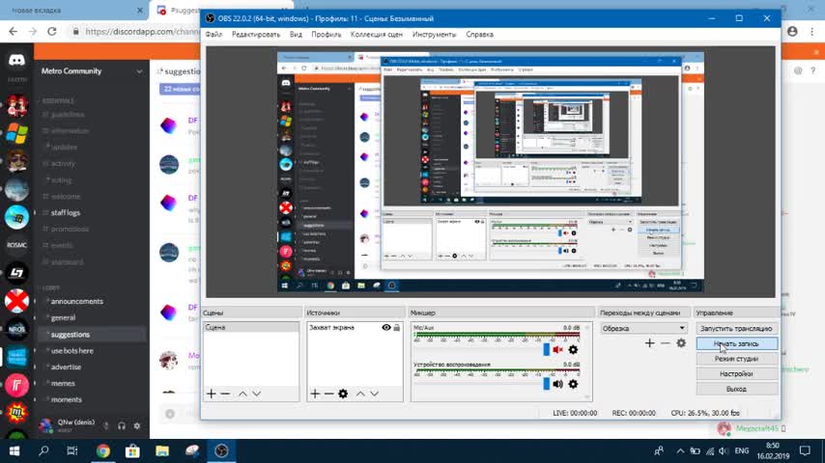Remove the selected source with the minus icon
Screen dimensions: 825x463
[x=328, y=394]
